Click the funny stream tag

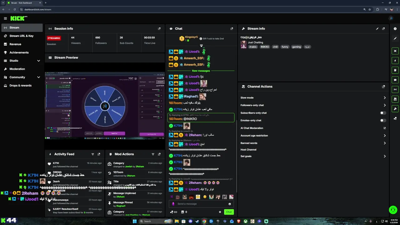285,47
